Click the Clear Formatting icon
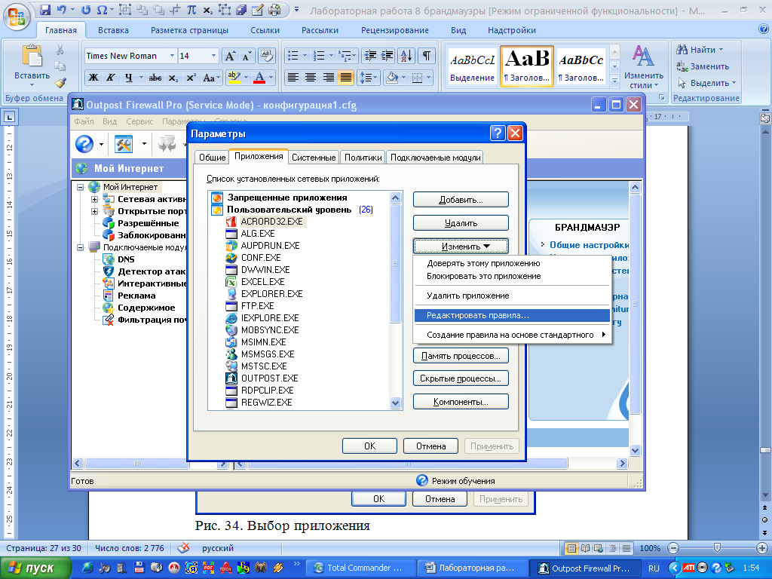 tap(266, 56)
